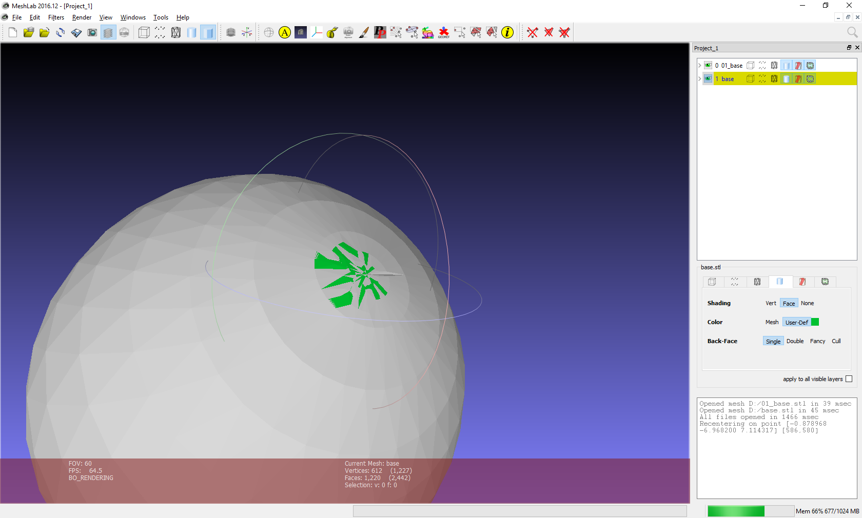This screenshot has height=518, width=862.
Task: Switch to the points tab in base.stl panel
Action: pyautogui.click(x=735, y=282)
